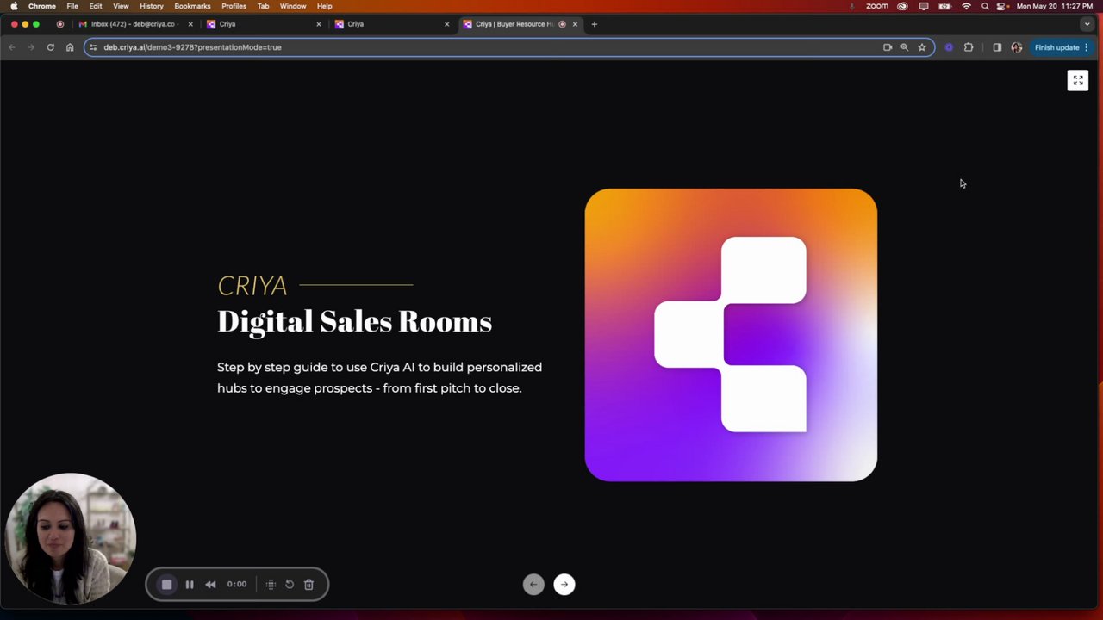Click the recording timer 0:00

pos(237,585)
